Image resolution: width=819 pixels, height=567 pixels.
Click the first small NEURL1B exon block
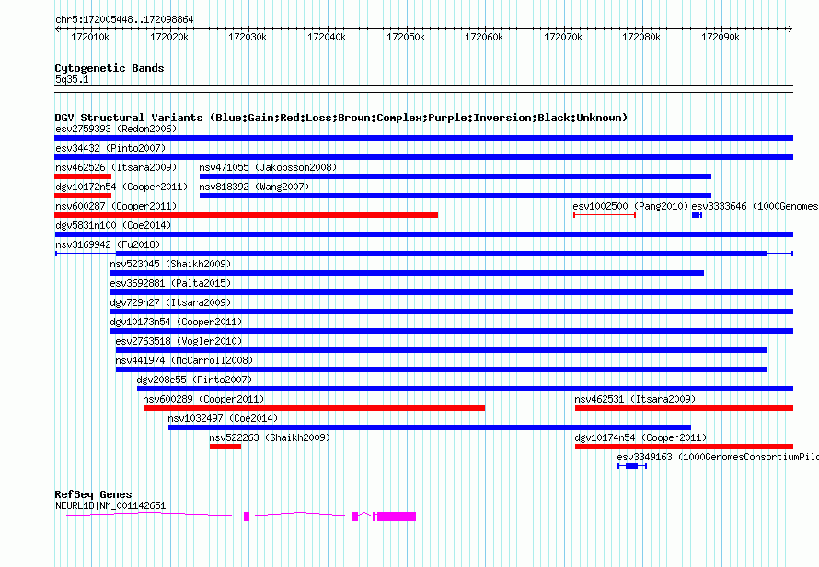[x=247, y=516]
